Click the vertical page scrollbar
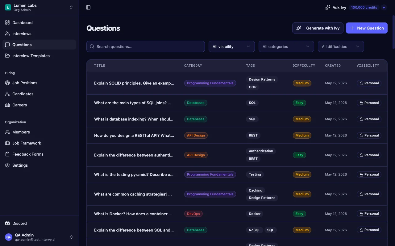The height and width of the screenshot is (246, 395). pyautogui.click(x=393, y=32)
